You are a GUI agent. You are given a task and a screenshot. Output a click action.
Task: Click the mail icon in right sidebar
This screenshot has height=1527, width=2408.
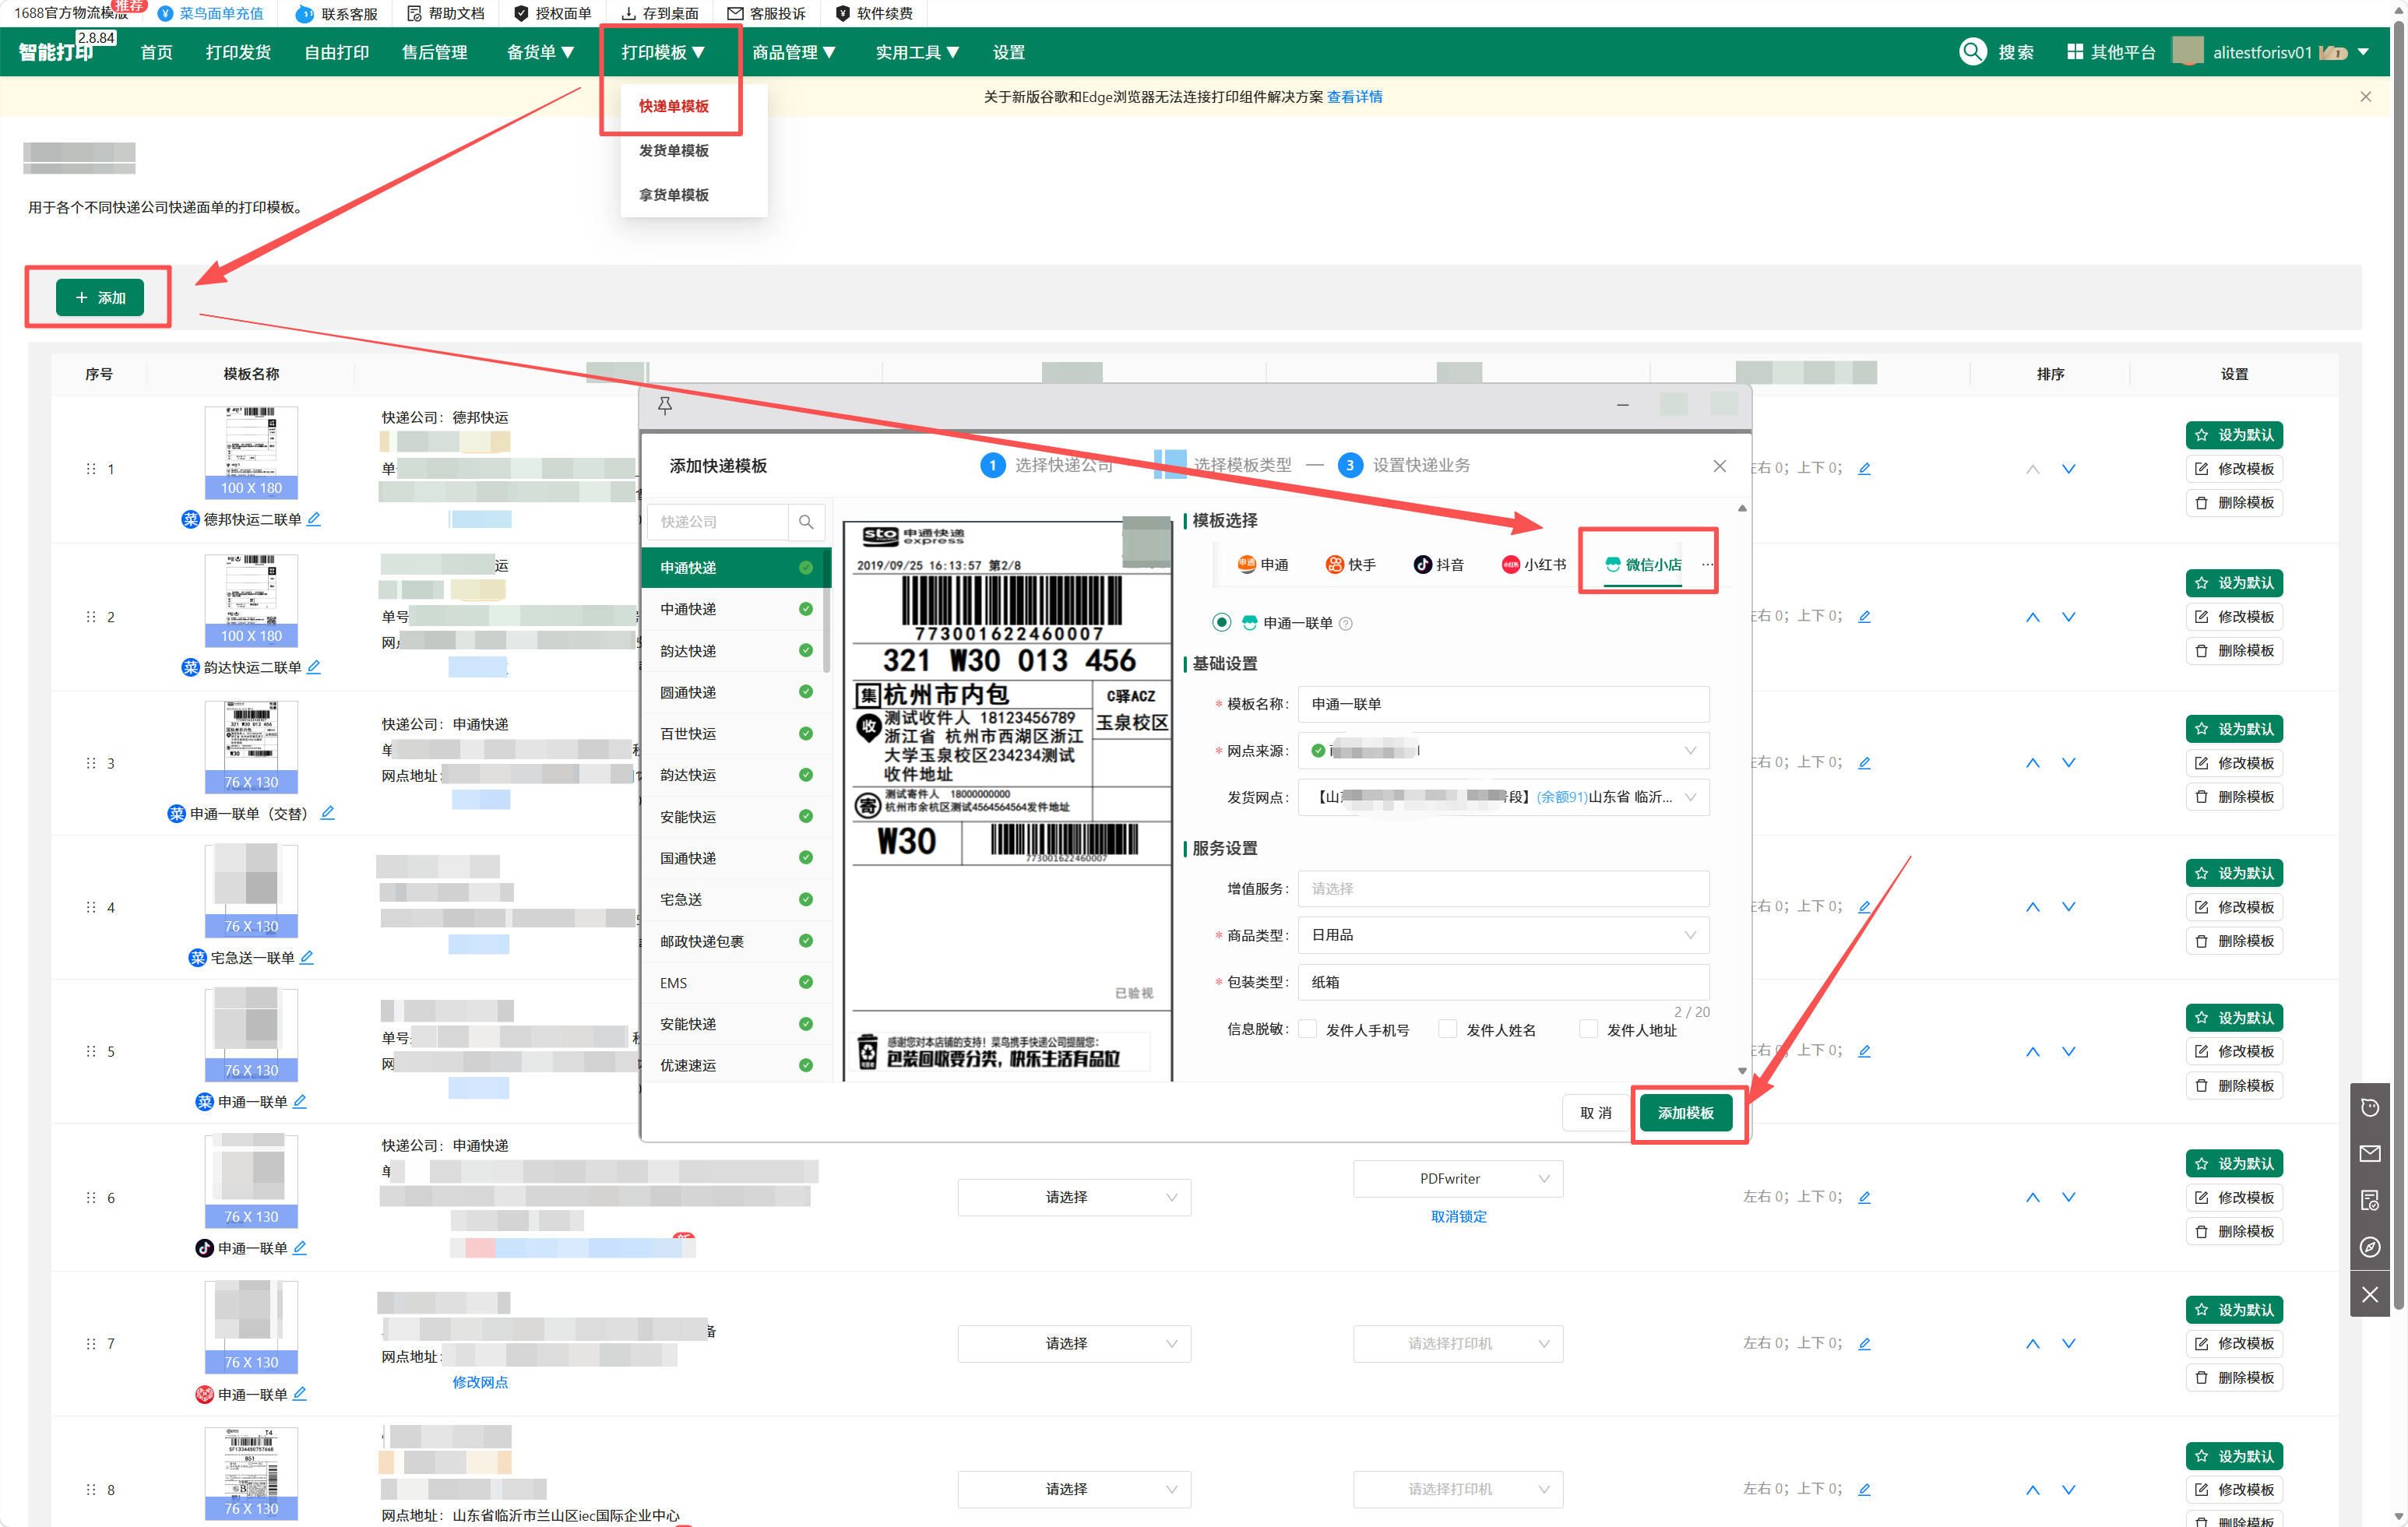tap(2369, 1153)
